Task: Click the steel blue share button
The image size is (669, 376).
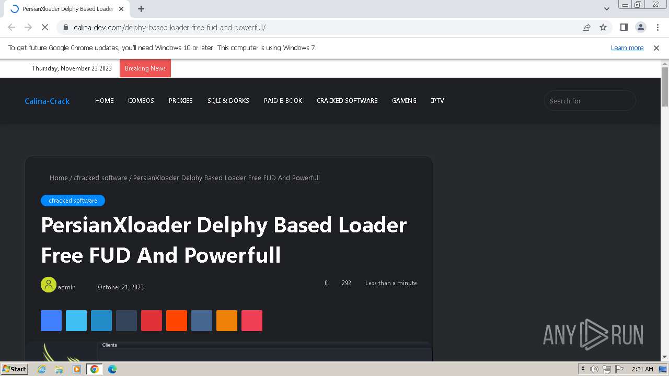Action: 202,321
